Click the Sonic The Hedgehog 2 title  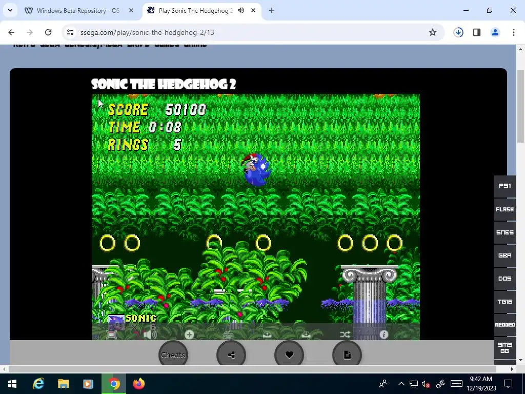tap(164, 84)
